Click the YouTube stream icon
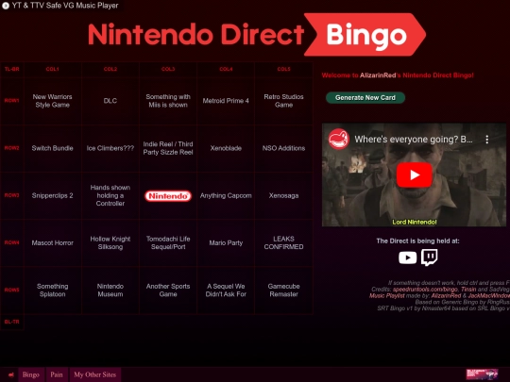 point(408,257)
